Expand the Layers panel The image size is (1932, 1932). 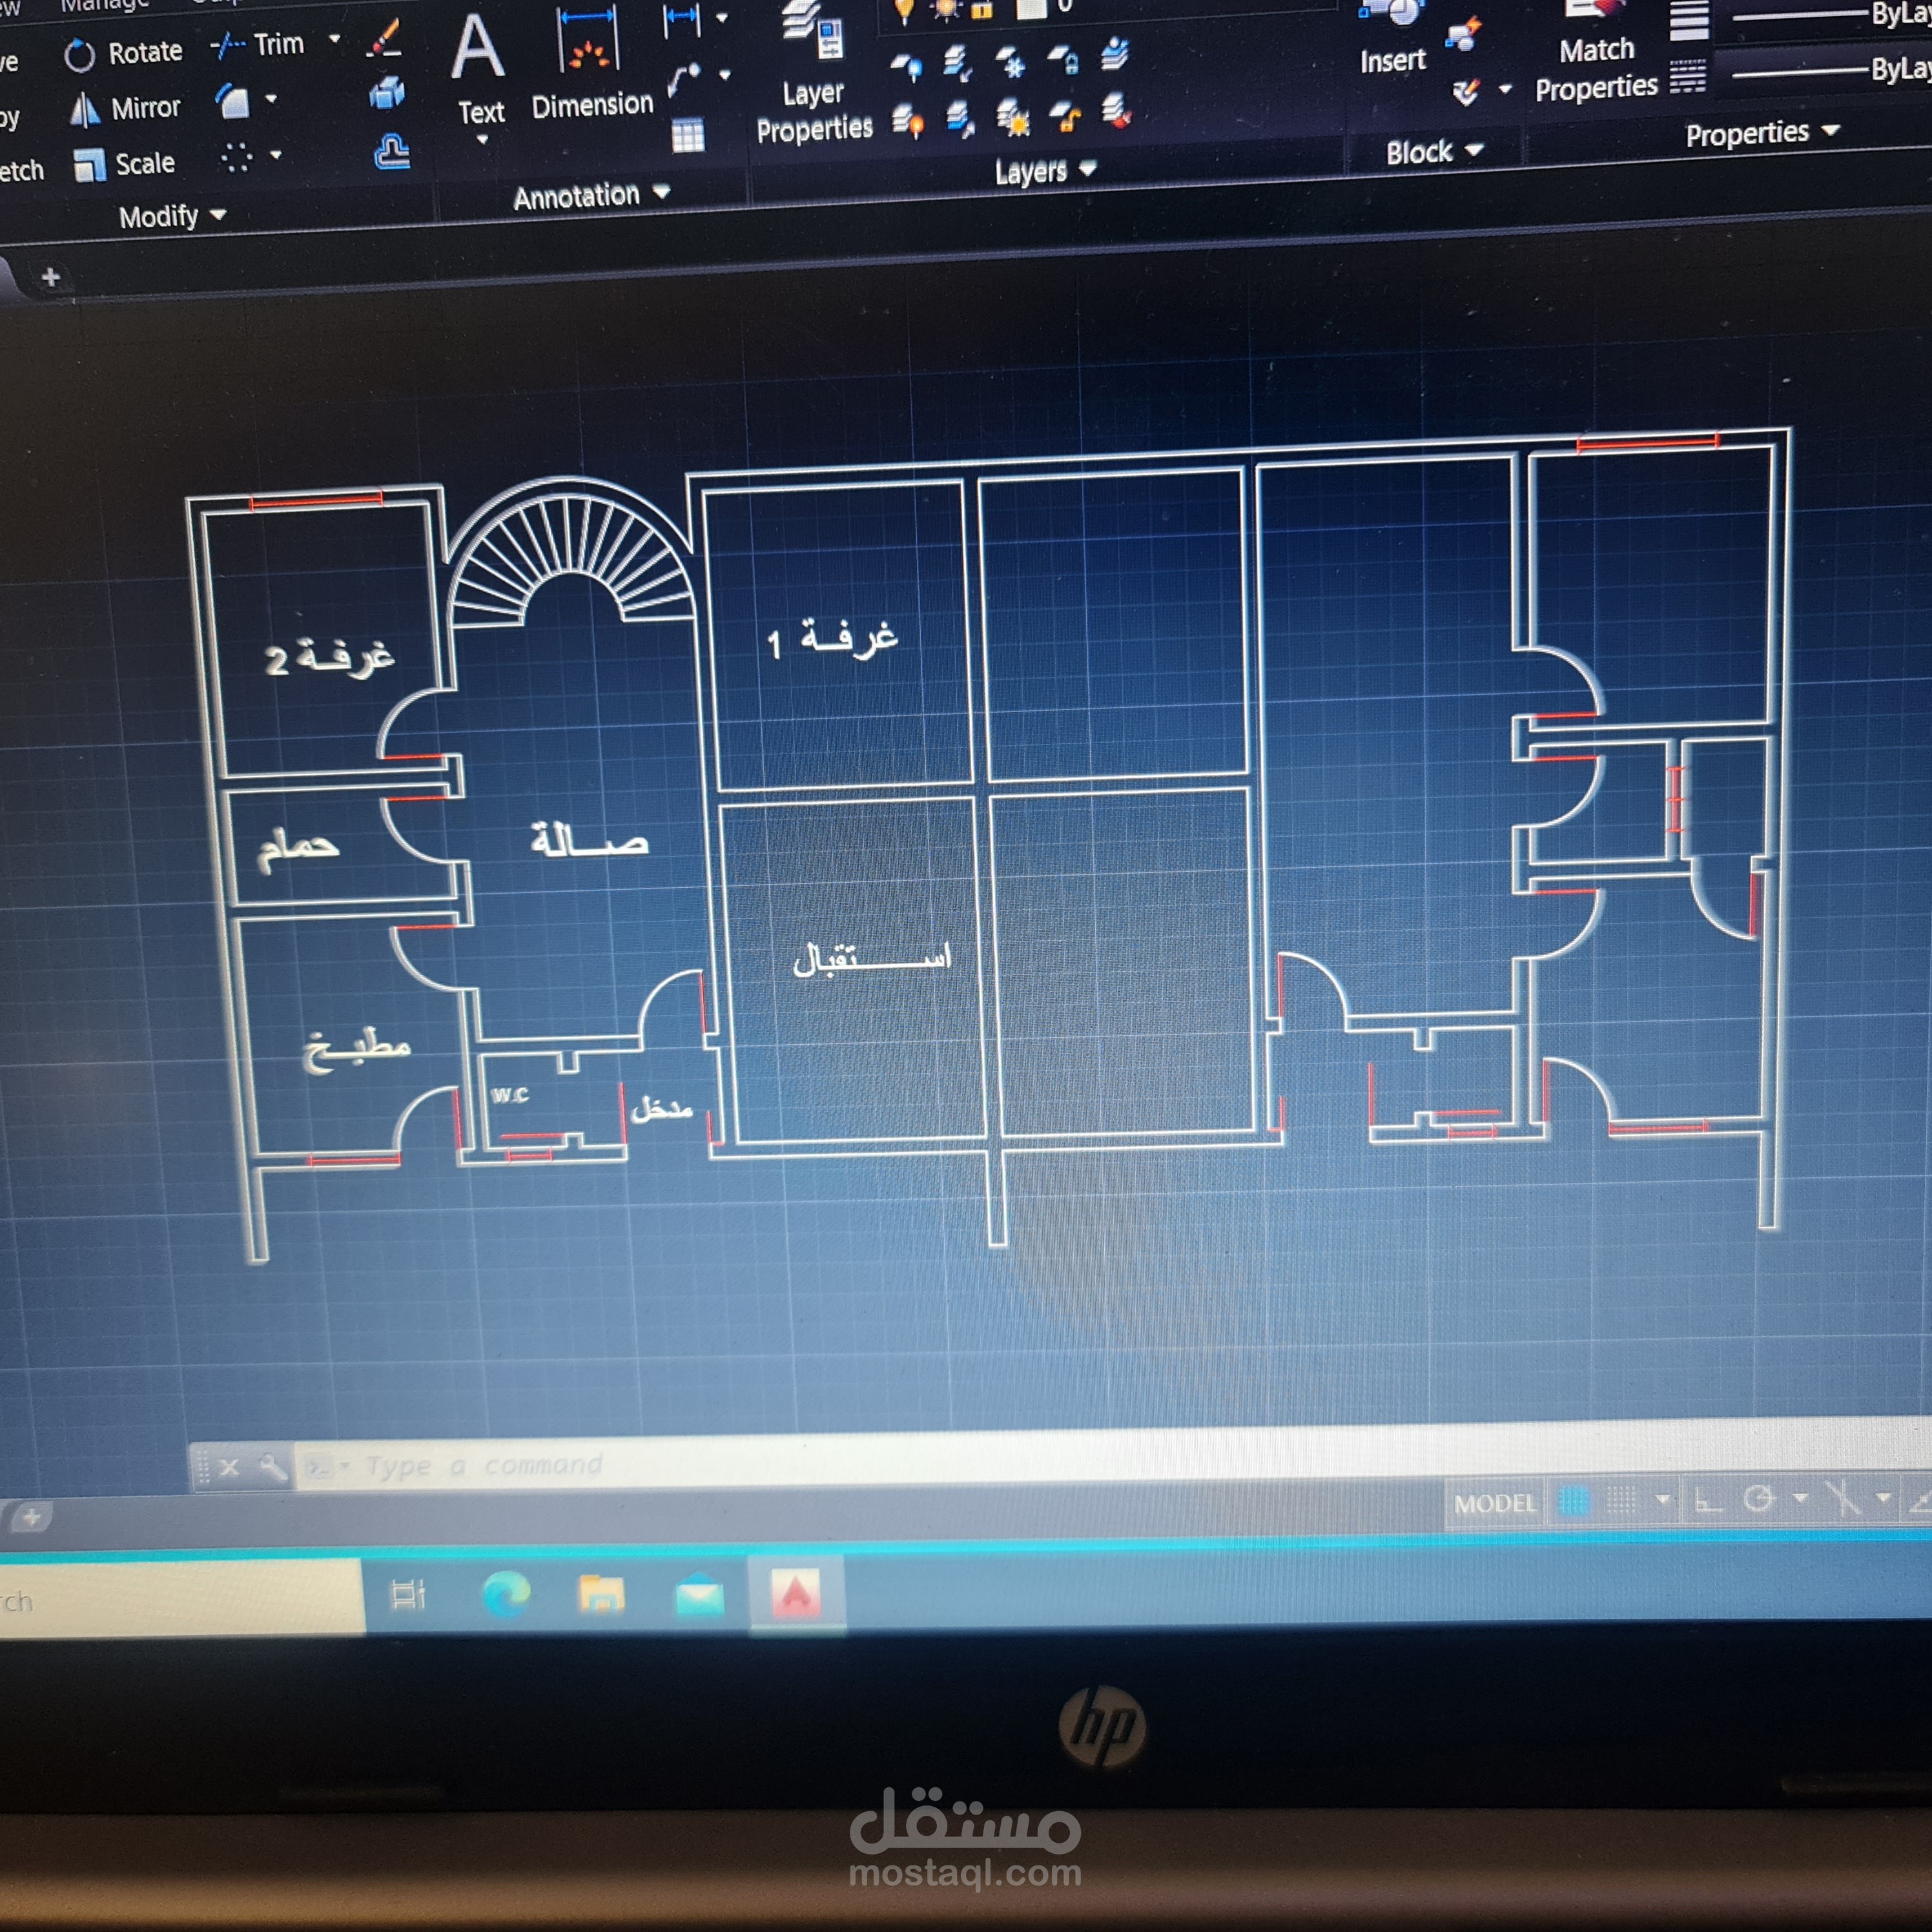tap(1045, 171)
